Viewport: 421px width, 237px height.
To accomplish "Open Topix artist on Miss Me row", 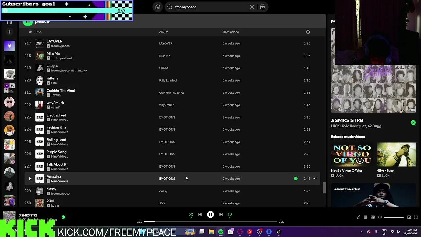I will click(55, 58).
